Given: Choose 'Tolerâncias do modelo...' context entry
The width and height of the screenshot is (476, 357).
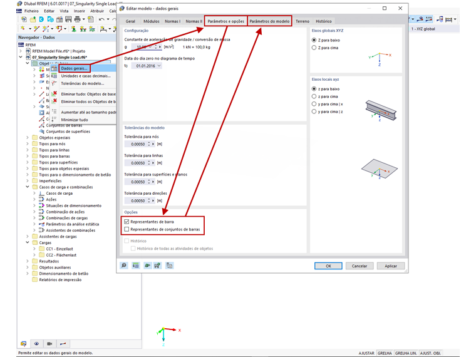Looking at the screenshot, I should coord(83,83).
